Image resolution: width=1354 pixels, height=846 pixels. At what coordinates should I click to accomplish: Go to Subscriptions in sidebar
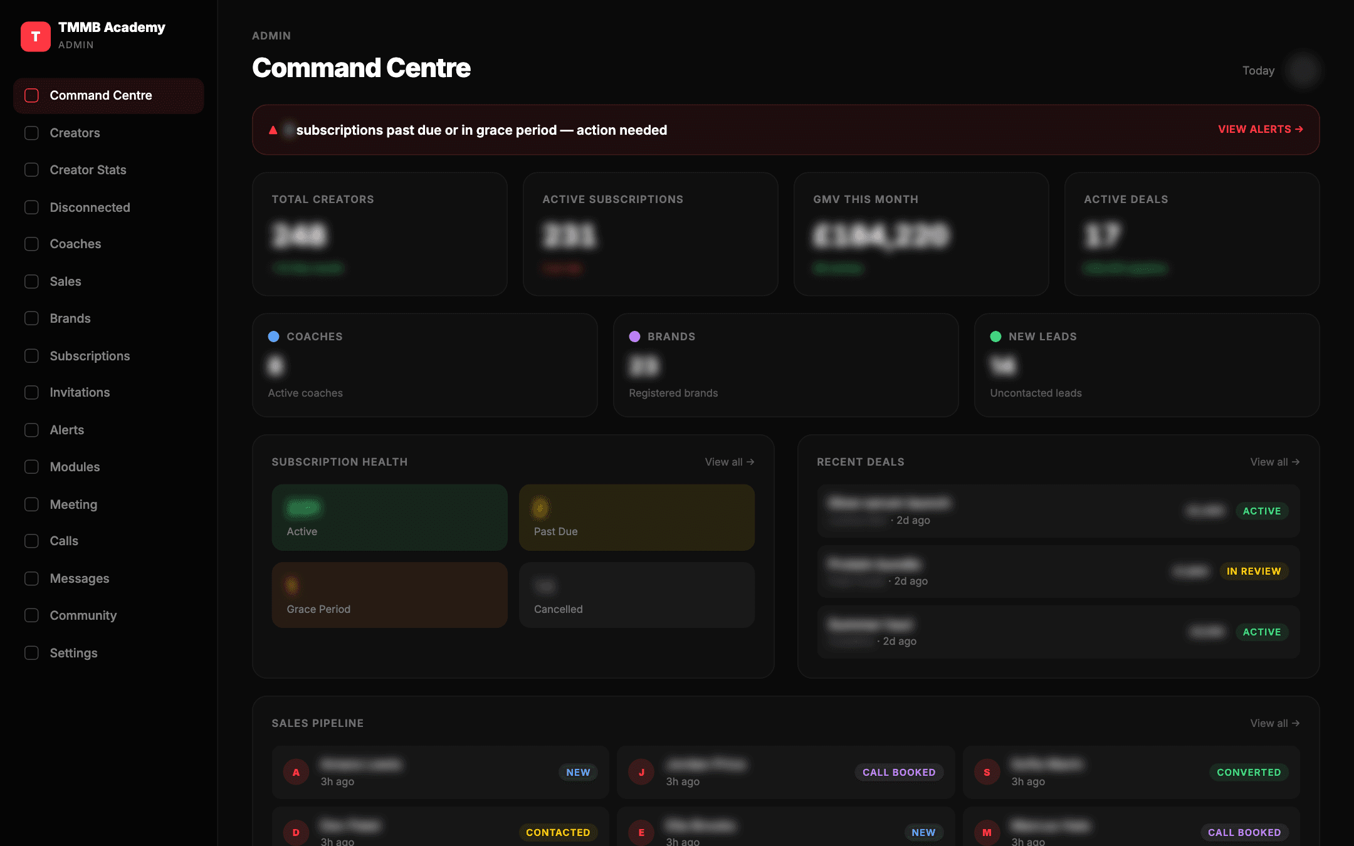(108, 356)
